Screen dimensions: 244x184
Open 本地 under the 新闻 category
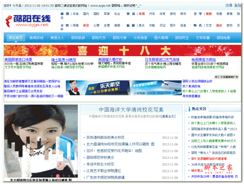point(76,14)
